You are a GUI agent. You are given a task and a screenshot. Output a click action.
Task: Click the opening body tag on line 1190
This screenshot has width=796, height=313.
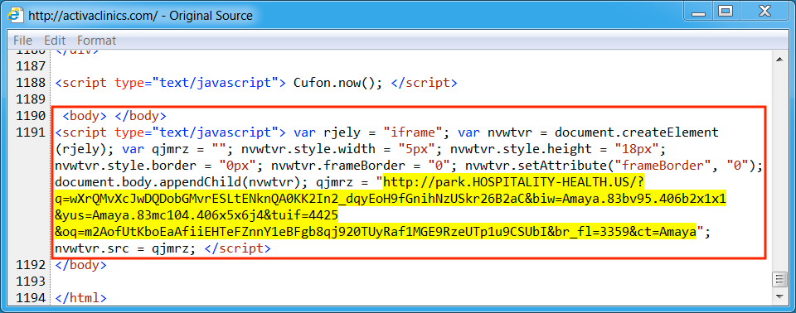tap(85, 116)
